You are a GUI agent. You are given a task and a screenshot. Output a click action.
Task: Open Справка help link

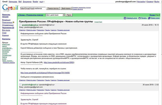[150, 2]
